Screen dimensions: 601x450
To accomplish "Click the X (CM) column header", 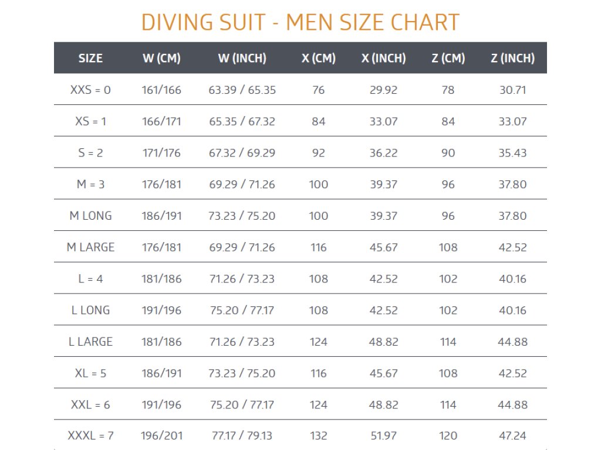I will (318, 58).
